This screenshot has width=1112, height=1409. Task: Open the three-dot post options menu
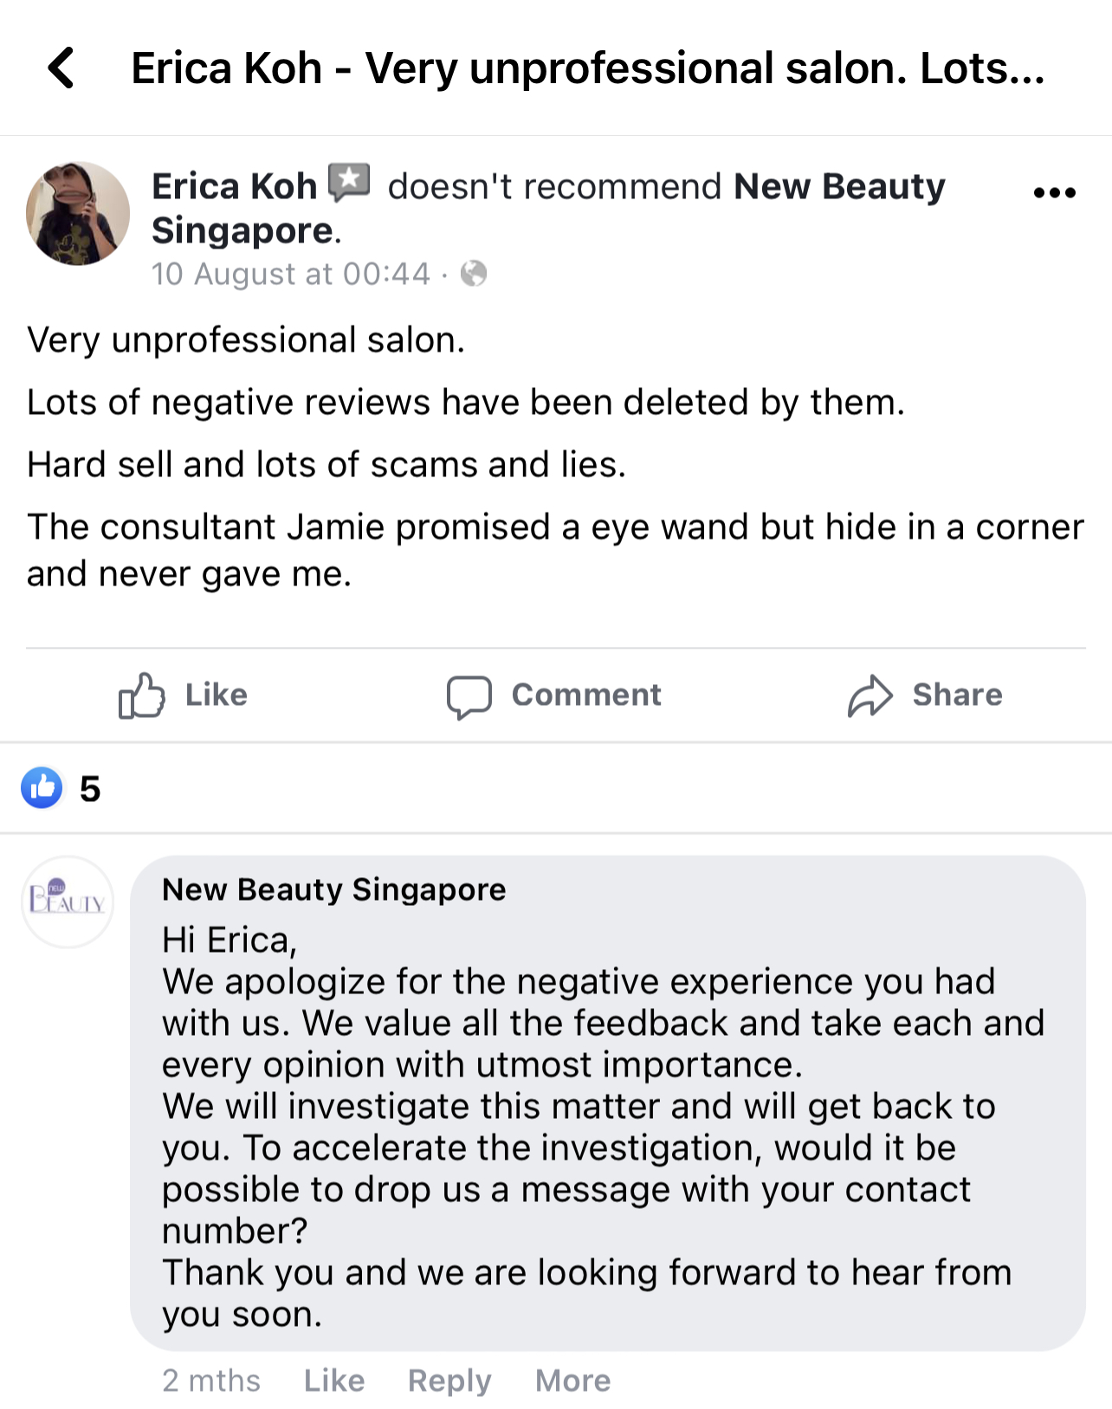pos(1054,192)
